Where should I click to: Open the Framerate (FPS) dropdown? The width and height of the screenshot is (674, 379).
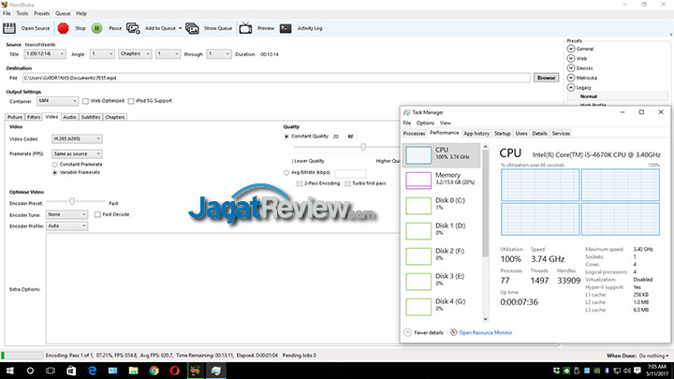pyautogui.click(x=77, y=153)
